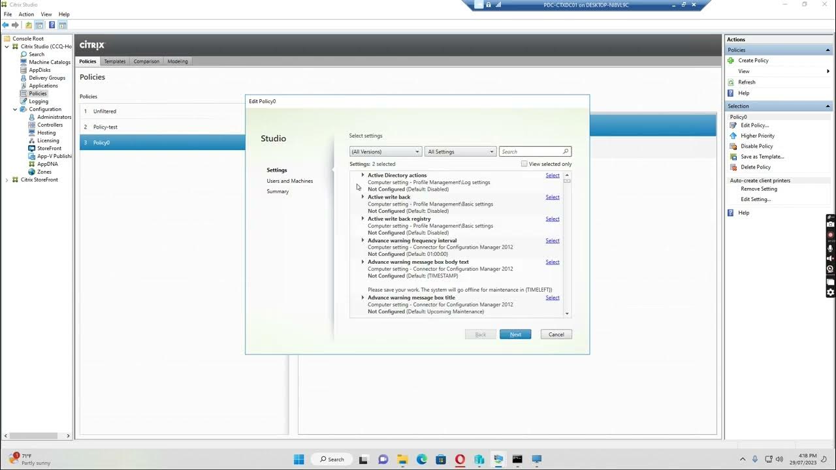The height and width of the screenshot is (470, 836).
Task: Open Microsoft Edge from the taskbar
Action: coord(422,459)
